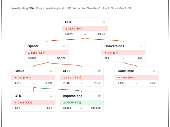Click CTR values row 4.1% to 3.7%
Viewport: 170px width, 127px height.
(x=33, y=108)
